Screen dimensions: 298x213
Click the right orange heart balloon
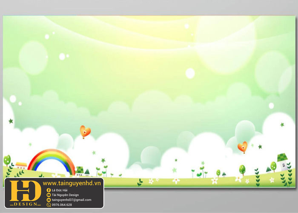[x=242, y=147]
